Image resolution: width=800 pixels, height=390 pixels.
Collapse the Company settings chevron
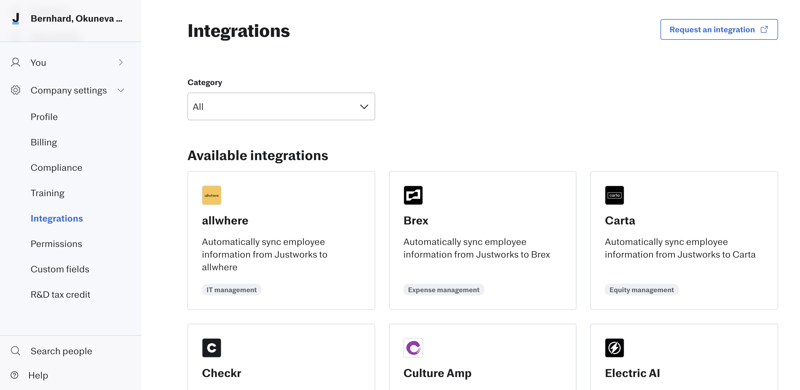tap(121, 90)
